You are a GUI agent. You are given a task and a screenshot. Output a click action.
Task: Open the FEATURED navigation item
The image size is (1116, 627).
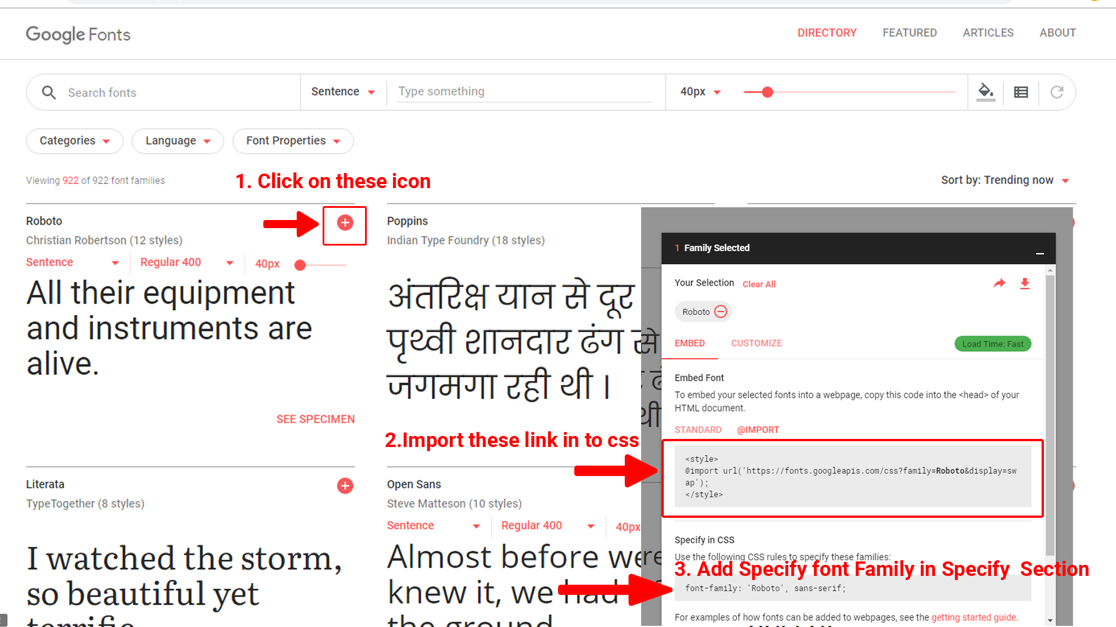tap(910, 33)
